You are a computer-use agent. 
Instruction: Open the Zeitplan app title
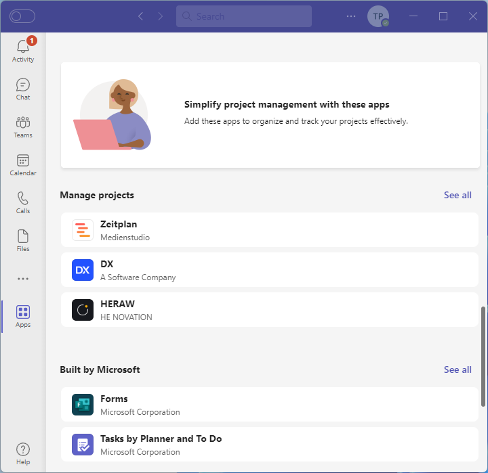click(119, 224)
